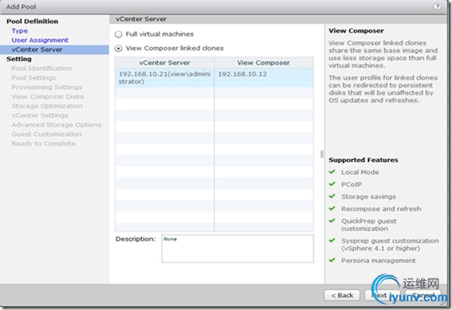This screenshot has width=452, height=310.
Task: Click the Storage savings checkmark icon
Action: (x=332, y=196)
